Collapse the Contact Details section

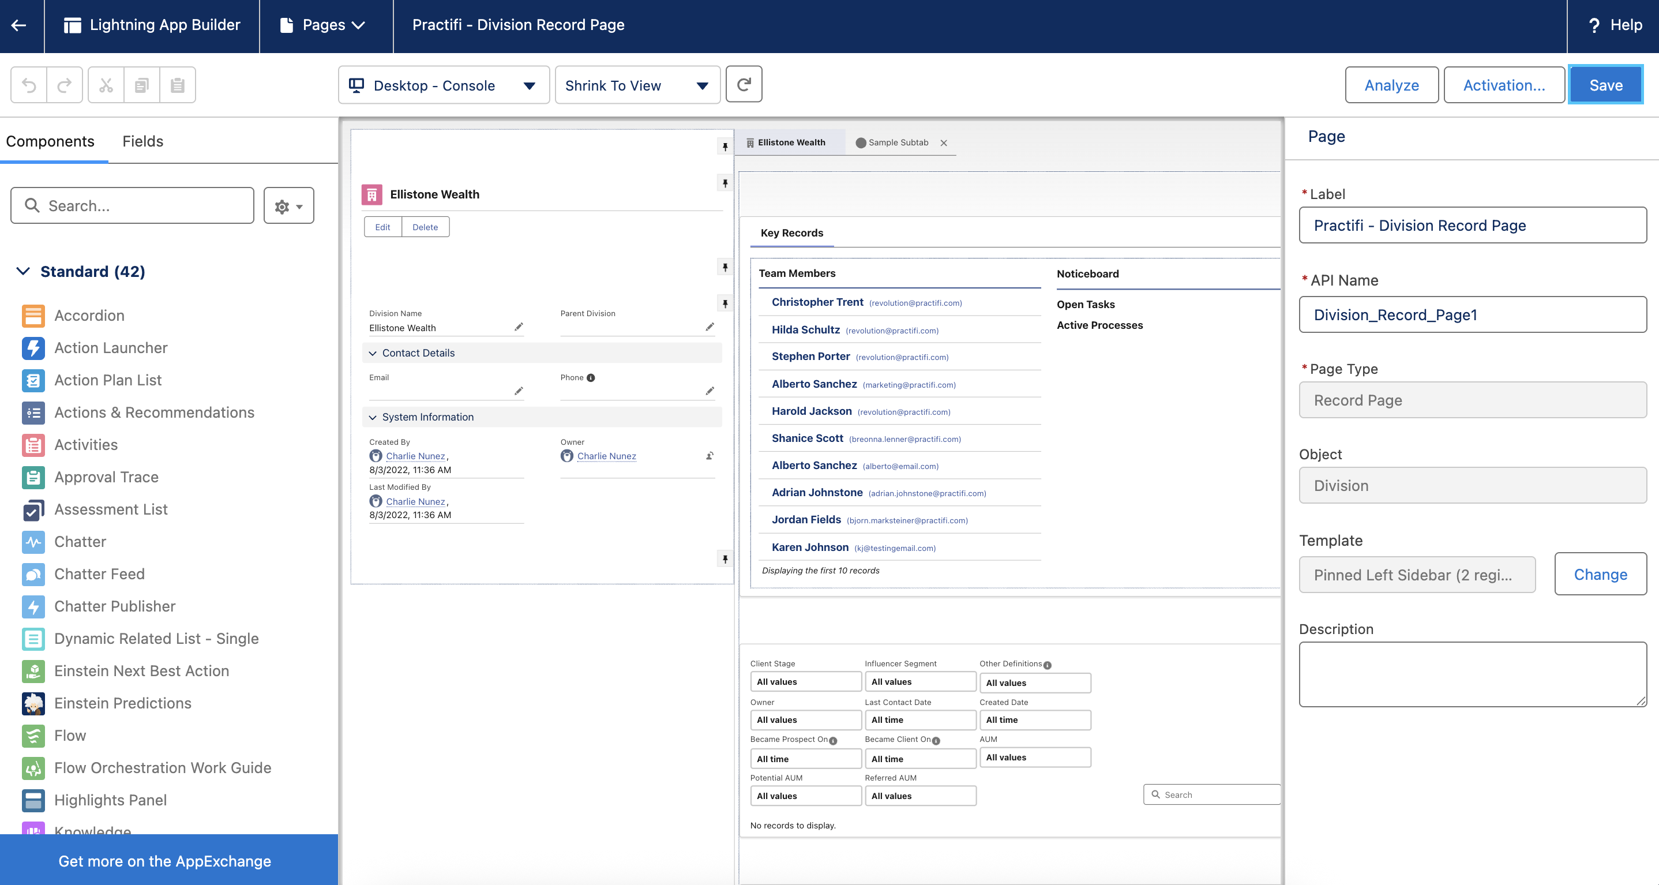point(372,353)
